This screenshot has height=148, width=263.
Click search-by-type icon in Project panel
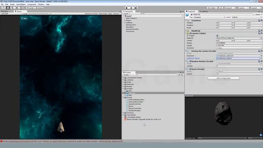[x=179, y=75]
